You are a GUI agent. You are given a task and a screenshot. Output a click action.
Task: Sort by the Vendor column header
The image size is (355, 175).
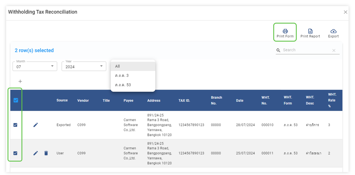pos(83,100)
